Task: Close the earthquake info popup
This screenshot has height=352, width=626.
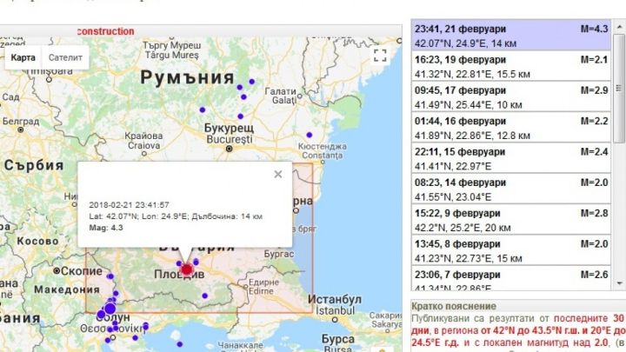Action: pyautogui.click(x=278, y=174)
